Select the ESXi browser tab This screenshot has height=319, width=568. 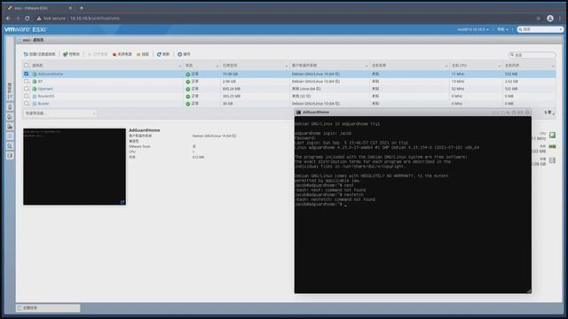pyautogui.click(x=39, y=8)
